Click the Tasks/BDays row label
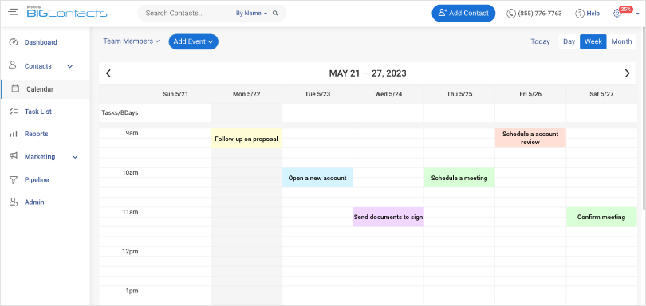 point(120,112)
